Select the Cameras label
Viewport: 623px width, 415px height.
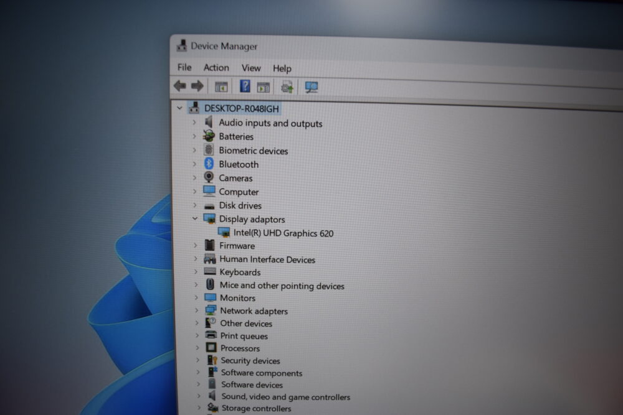pyautogui.click(x=235, y=178)
